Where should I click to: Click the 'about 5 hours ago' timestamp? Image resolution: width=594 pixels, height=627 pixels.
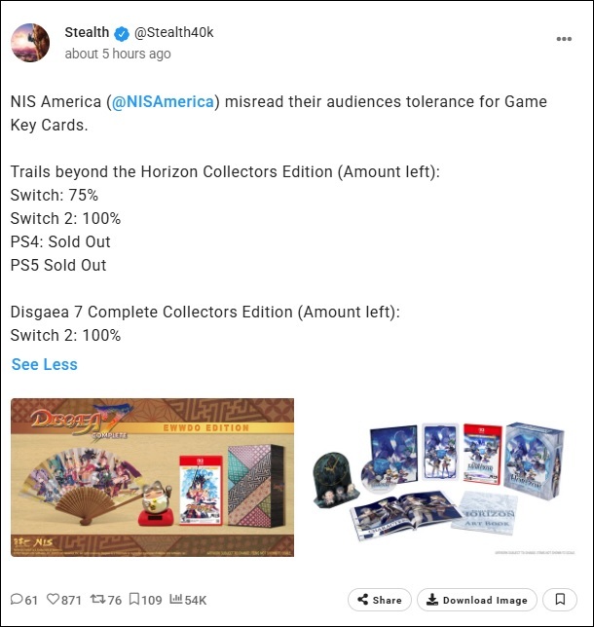[118, 54]
